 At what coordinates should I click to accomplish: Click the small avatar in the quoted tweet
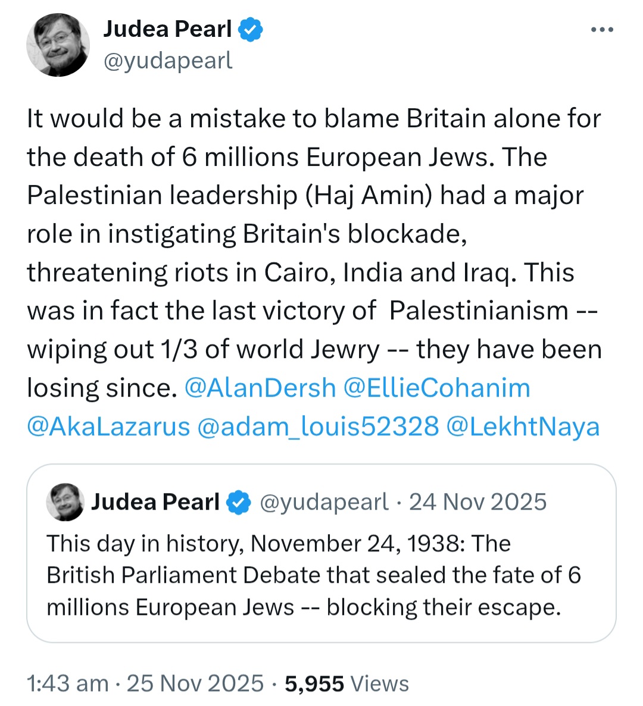65,502
